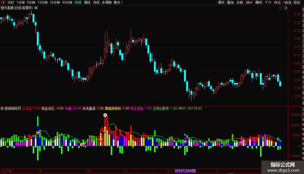Click the 4.35 price axis label
The width and height of the screenshot is (304, 174).
pos(297,14)
